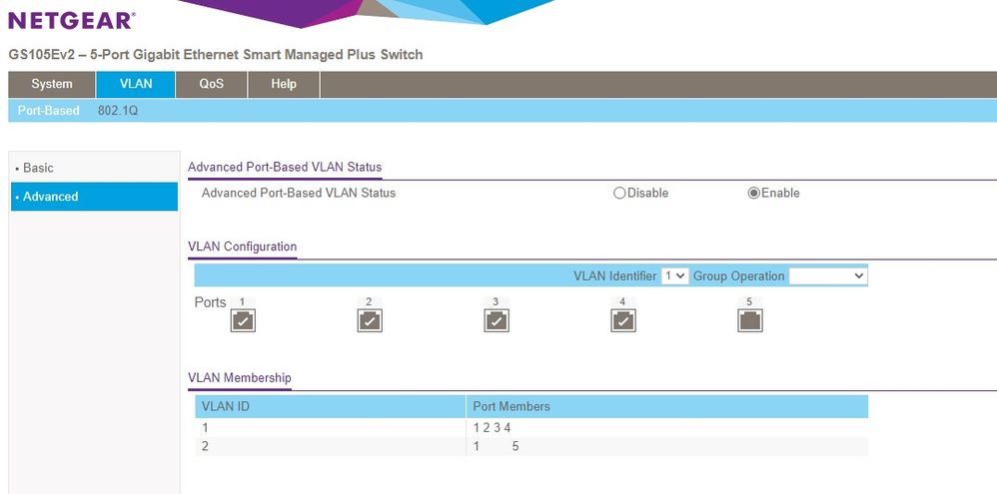
Task: Select VLAN ID 1 row
Action: coord(530,428)
